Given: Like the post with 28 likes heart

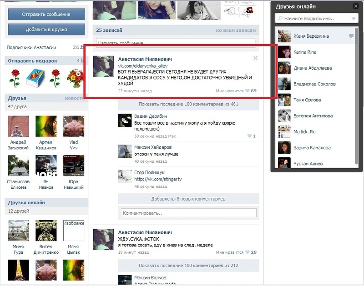Looking at the screenshot, I should point(248,252).
